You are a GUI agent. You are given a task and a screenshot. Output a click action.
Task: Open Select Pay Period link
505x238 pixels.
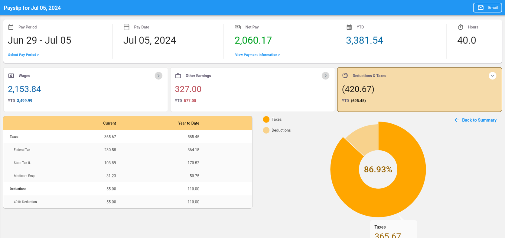[x=24, y=55]
